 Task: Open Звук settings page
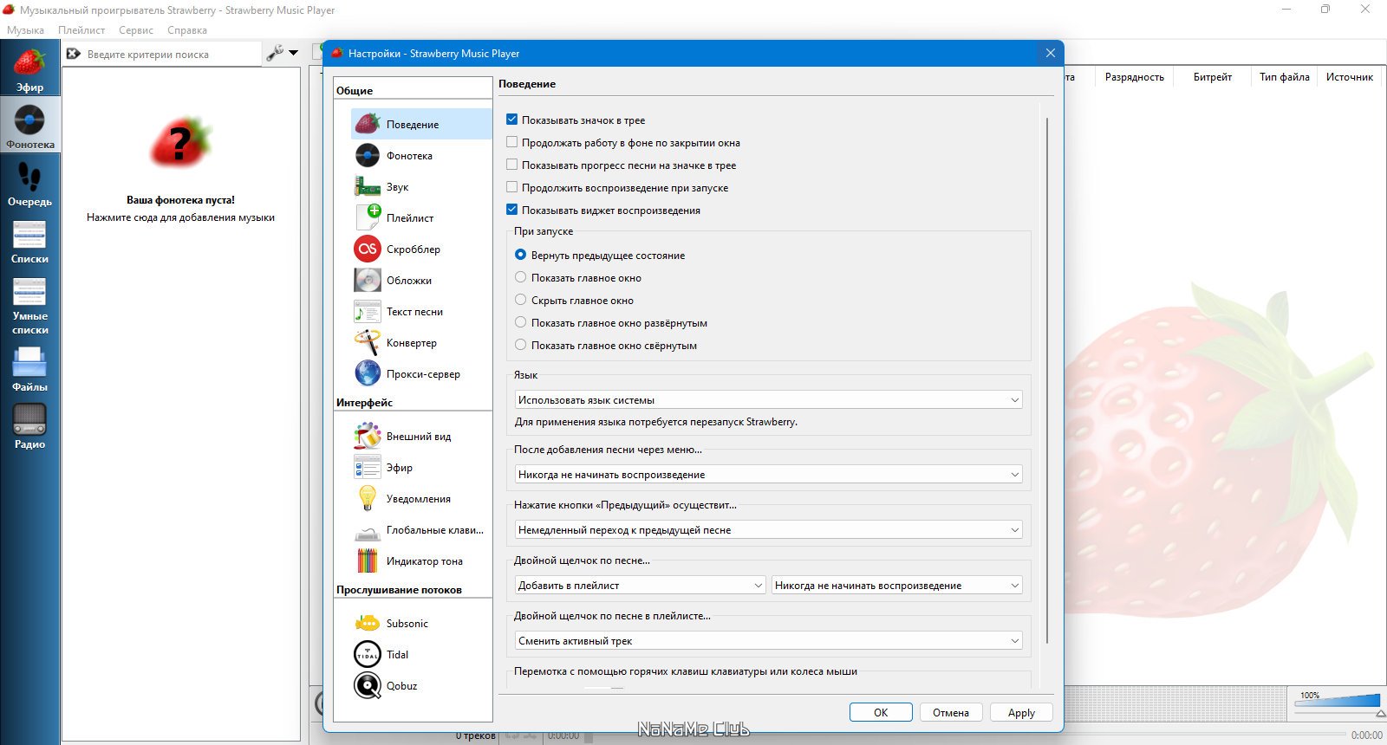click(x=421, y=186)
